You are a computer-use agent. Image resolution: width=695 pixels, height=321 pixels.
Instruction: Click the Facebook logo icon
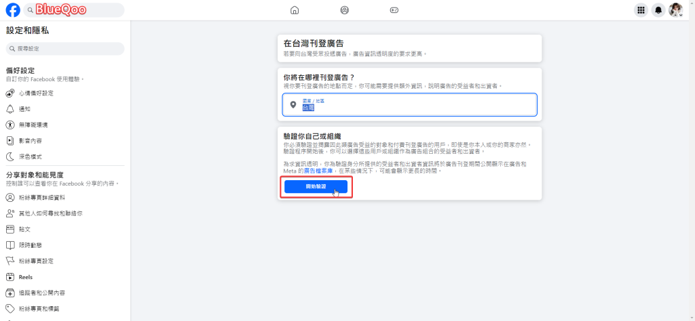click(12, 10)
